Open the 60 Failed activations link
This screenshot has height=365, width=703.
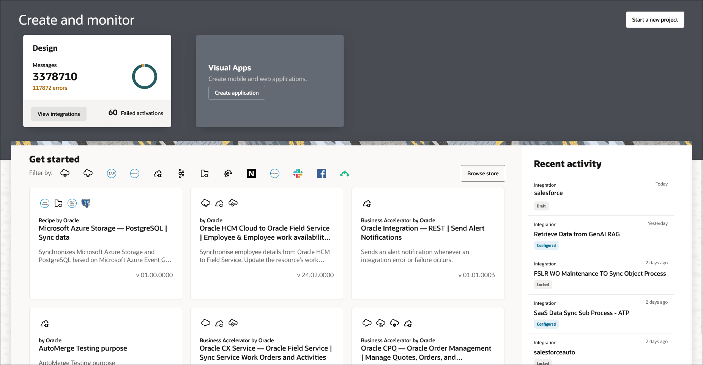point(136,113)
